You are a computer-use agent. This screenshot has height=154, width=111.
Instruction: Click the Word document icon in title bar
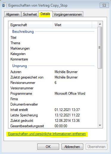tap(4, 5)
